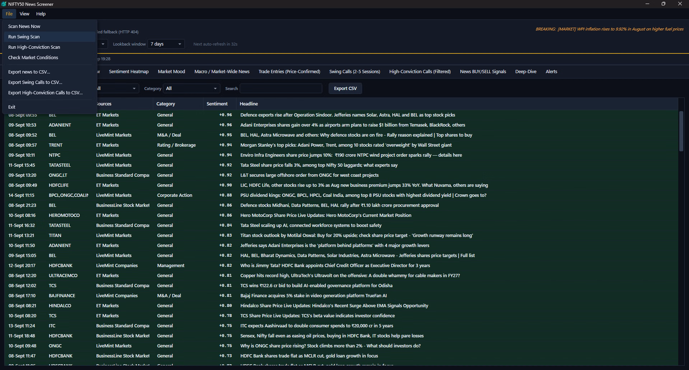Click the ITC expects Aashirvaad headline
Screen dimensions: 689x370
[317, 326]
